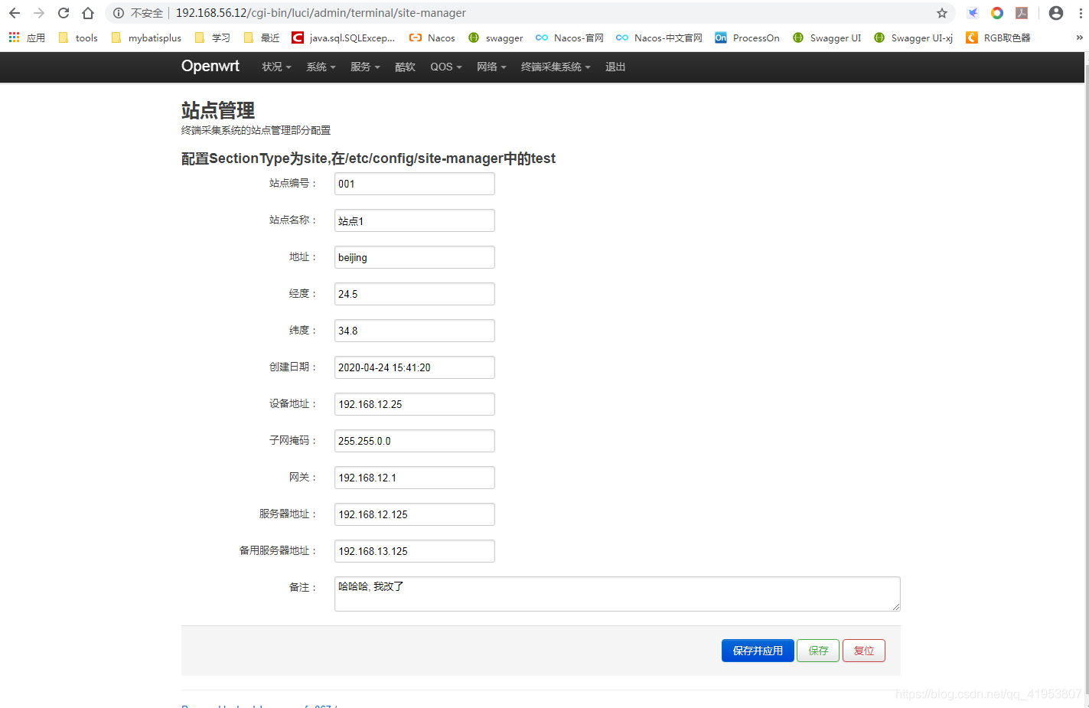Click the browser address bar URL

pyautogui.click(x=321, y=13)
